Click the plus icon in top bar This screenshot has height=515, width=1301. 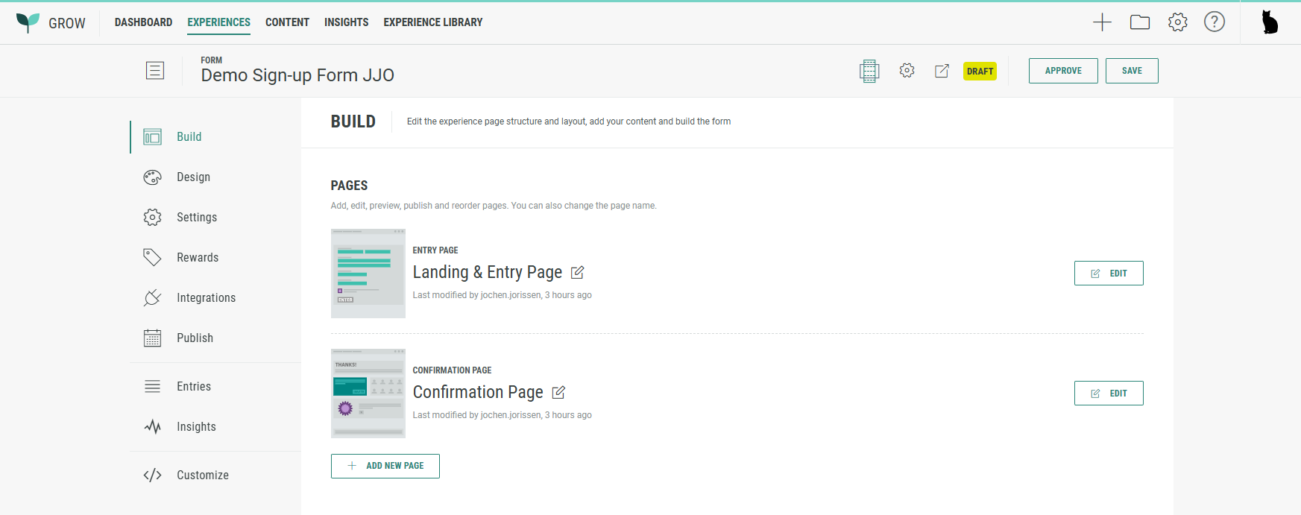(x=1102, y=22)
